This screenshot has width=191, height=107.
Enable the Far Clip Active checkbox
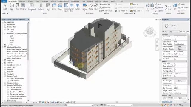tap(175, 71)
